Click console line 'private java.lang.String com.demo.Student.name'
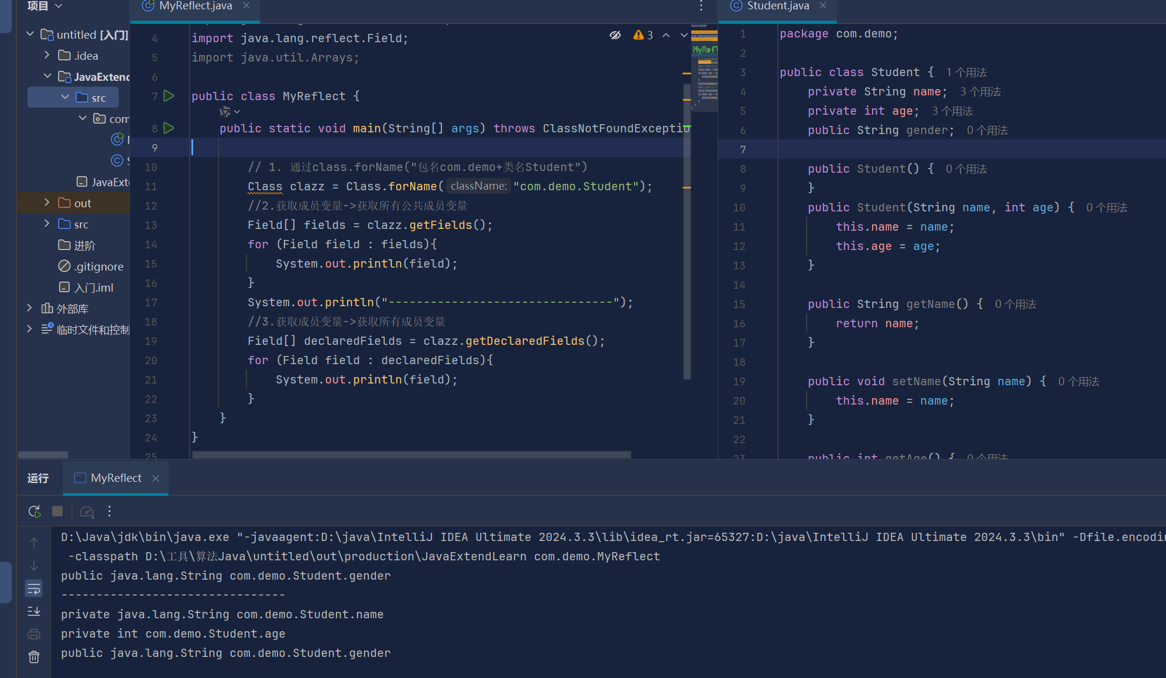 pyautogui.click(x=222, y=615)
